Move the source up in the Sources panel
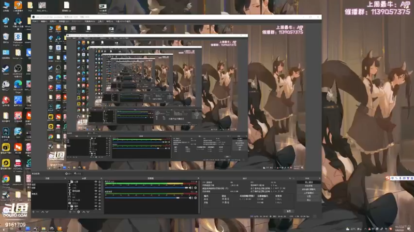Screen dimensions: 414x232 coord(84,212)
